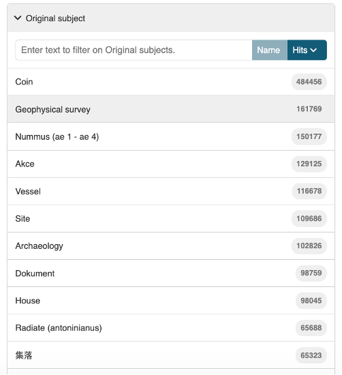Filter by the Vessel subject

coord(171,192)
